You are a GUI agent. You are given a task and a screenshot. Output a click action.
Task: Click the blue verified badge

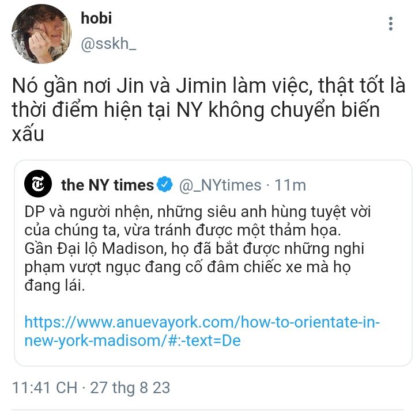(x=165, y=184)
